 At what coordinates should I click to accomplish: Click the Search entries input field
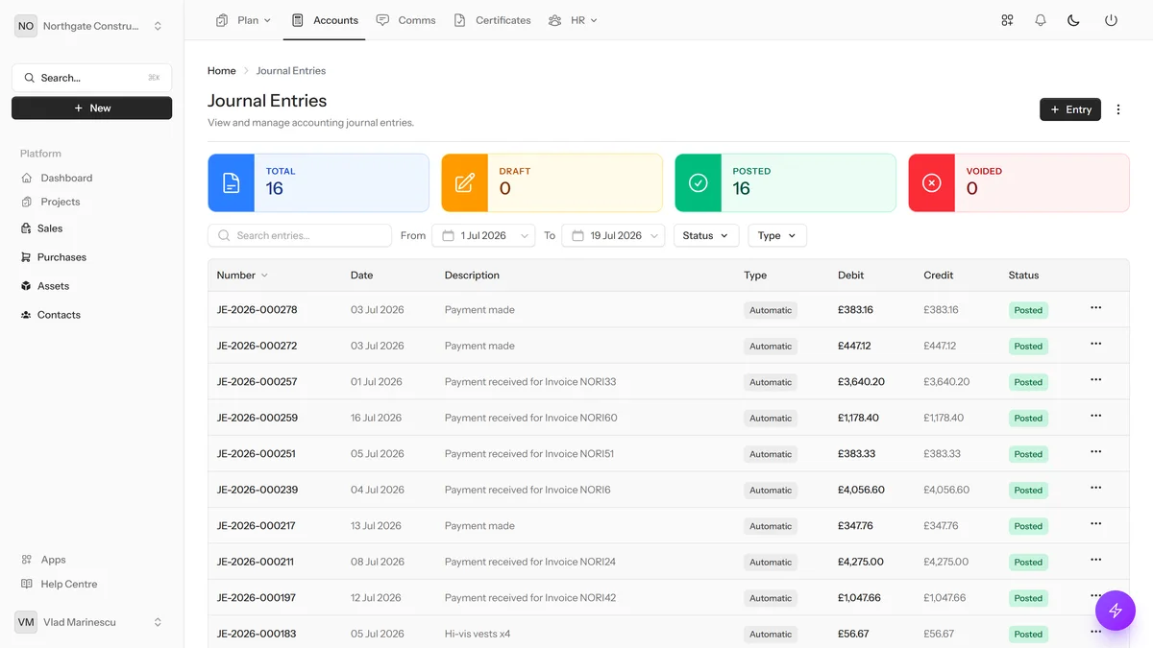pos(300,235)
